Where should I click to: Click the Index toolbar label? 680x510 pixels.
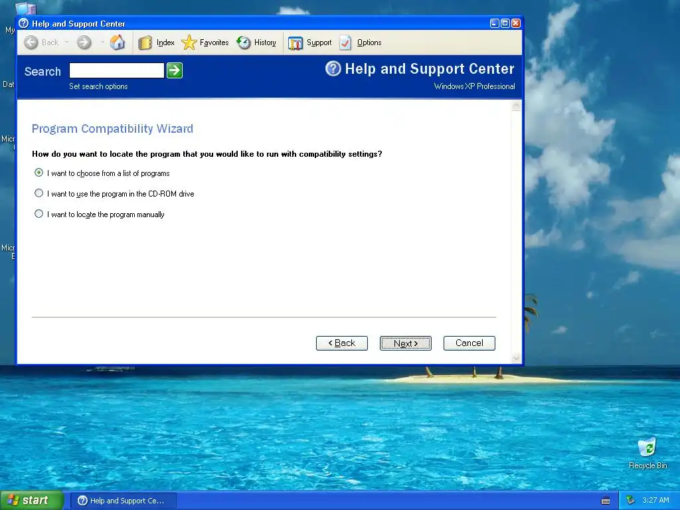pos(165,42)
